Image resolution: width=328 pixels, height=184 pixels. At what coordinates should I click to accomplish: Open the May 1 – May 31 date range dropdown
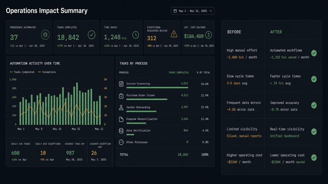[193, 11]
